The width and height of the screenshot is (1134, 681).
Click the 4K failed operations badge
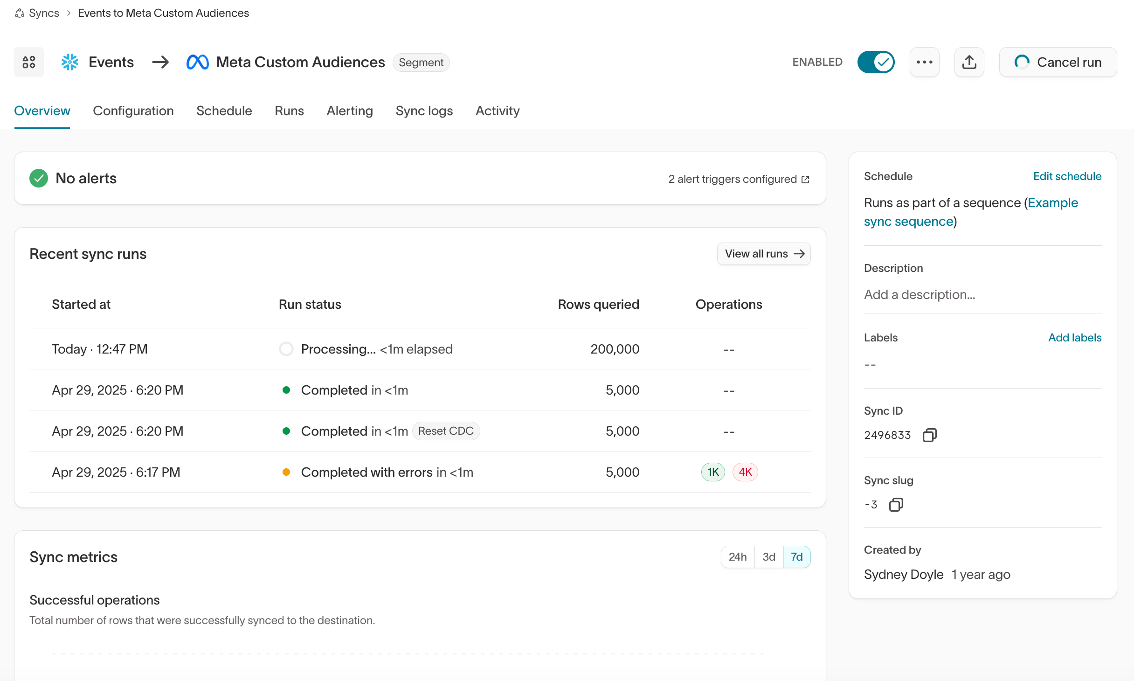745,472
